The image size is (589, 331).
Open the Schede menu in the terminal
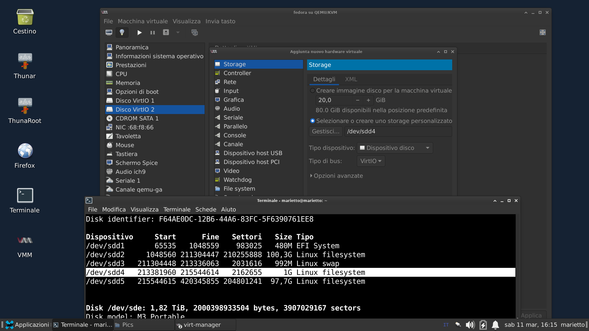click(x=206, y=210)
